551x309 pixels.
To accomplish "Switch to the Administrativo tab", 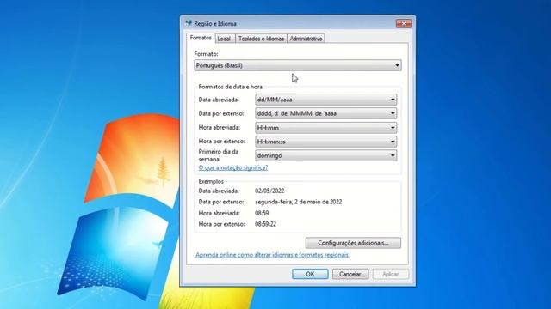I will (x=306, y=39).
